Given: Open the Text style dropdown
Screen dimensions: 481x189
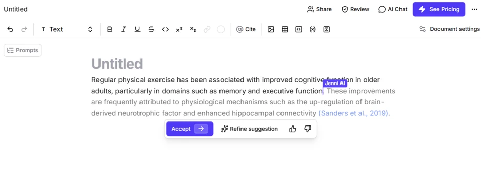Looking at the screenshot, I should [67, 29].
